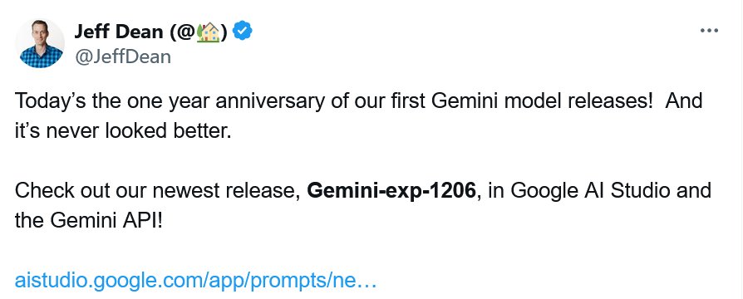The height and width of the screenshot is (299, 743).
Task: Click "it's never looked better." line
Action: click(x=123, y=131)
